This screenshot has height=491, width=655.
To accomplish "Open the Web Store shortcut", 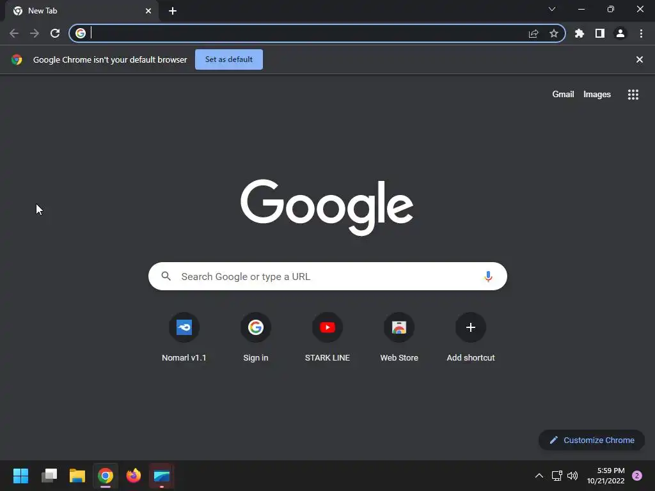I will pos(399,338).
